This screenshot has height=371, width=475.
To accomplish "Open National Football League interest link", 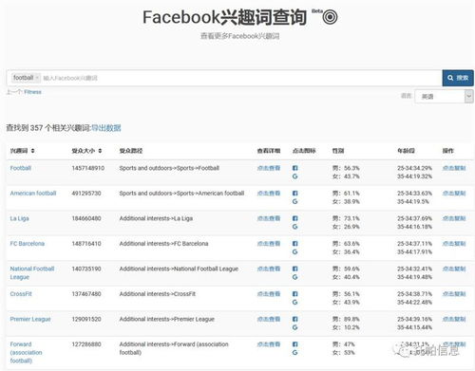I will [x=32, y=272].
